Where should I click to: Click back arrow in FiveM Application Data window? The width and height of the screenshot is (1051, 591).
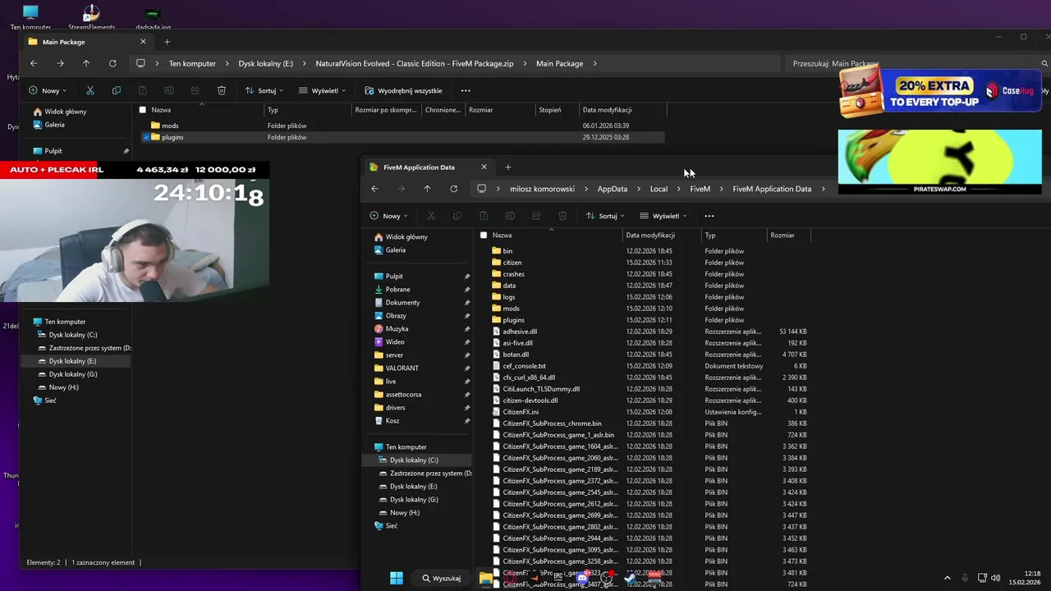pos(374,189)
